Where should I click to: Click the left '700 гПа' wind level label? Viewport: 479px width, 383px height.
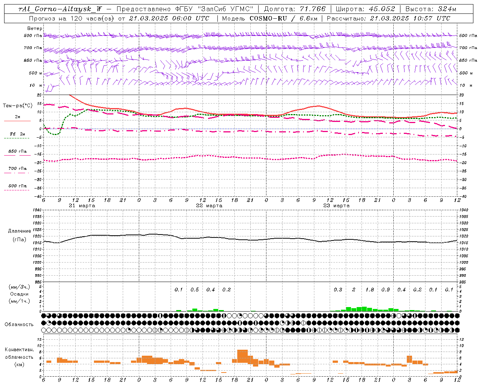tap(33, 48)
